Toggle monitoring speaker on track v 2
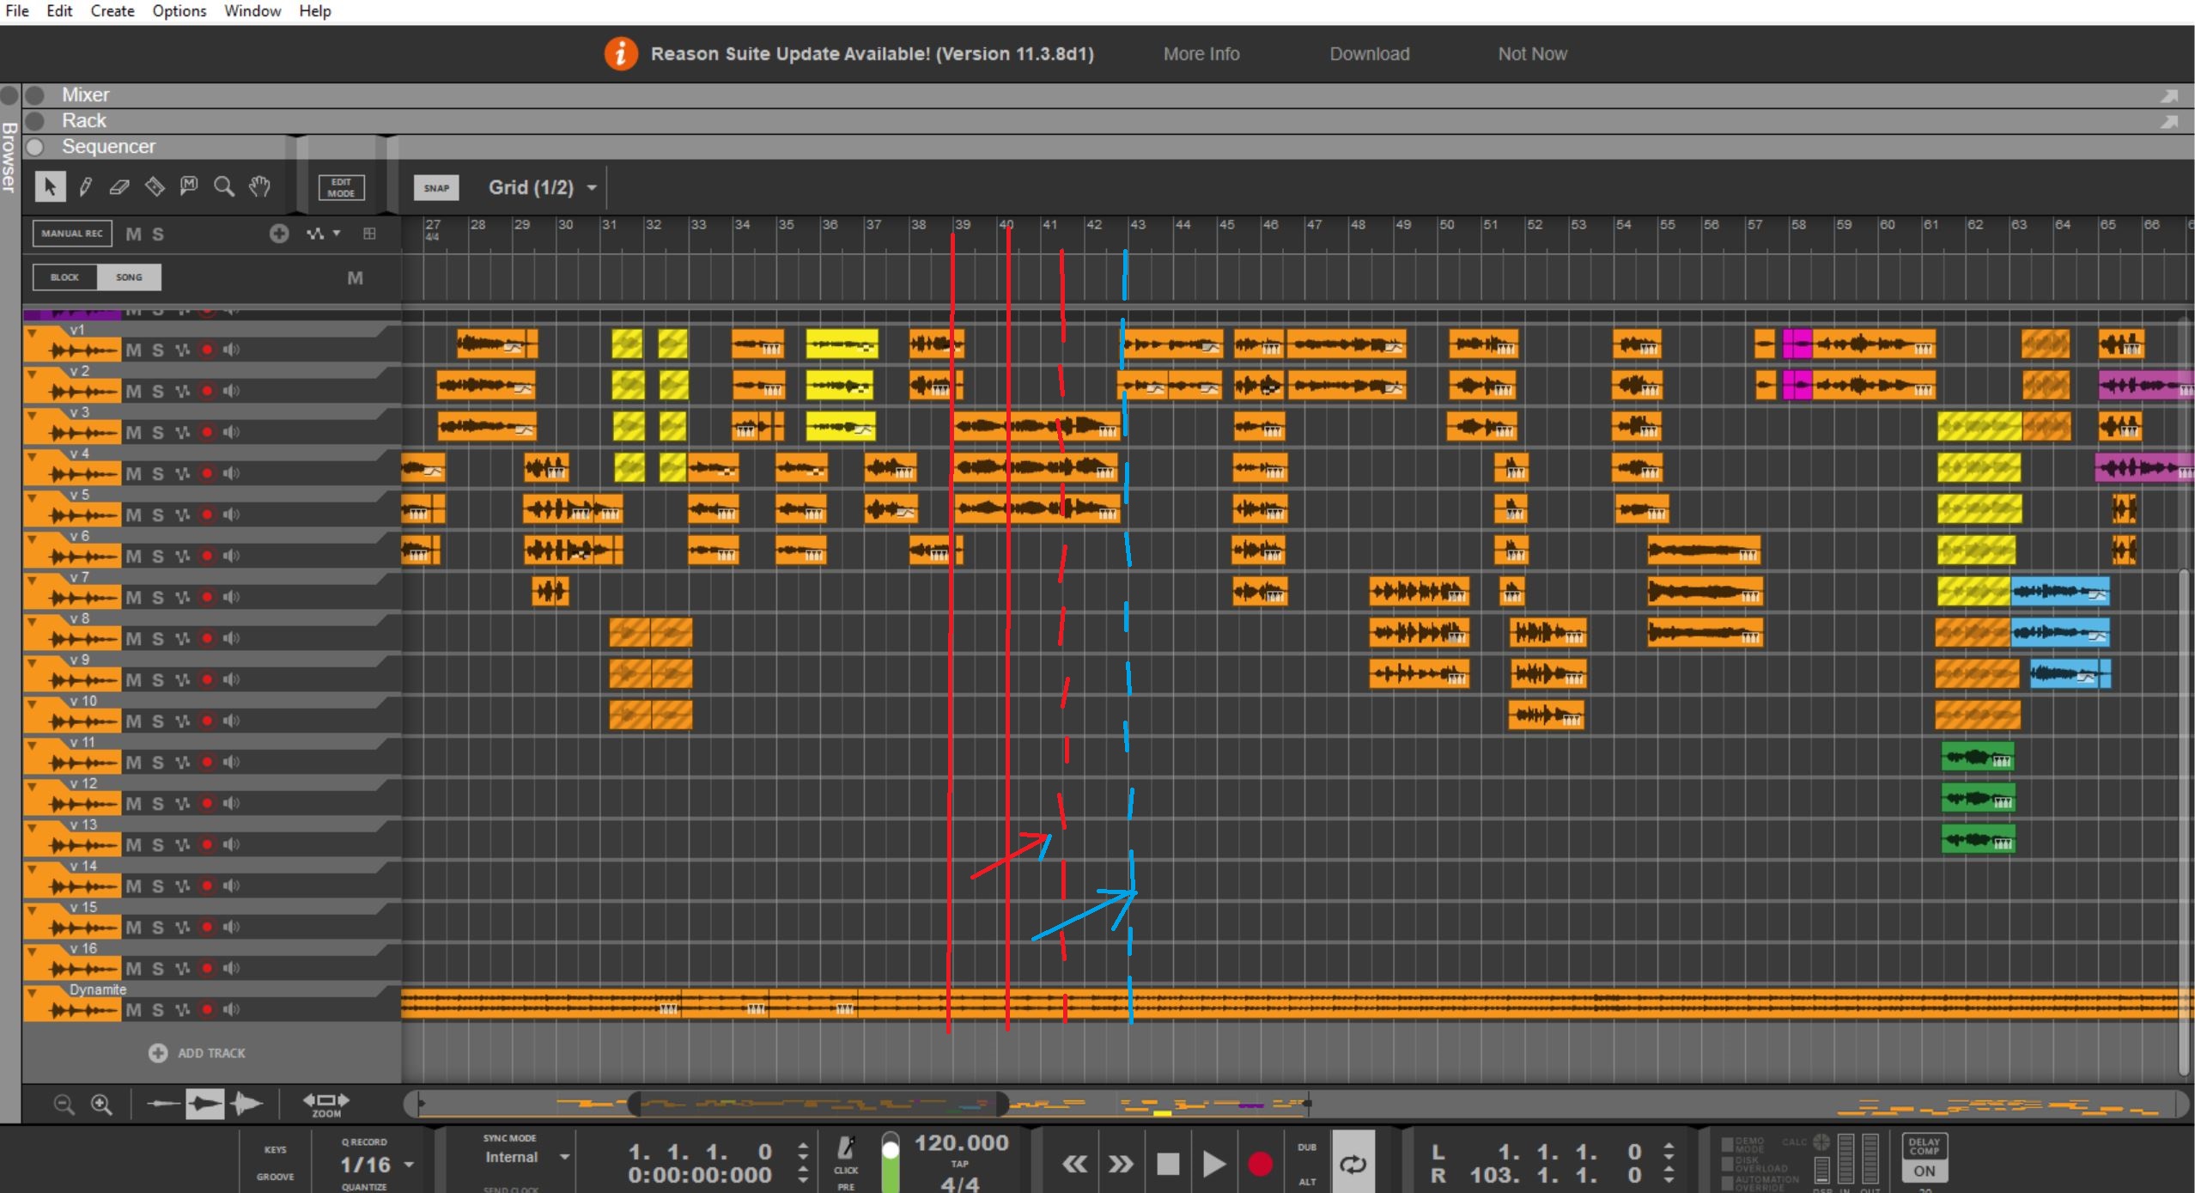2195x1193 pixels. pyautogui.click(x=232, y=391)
